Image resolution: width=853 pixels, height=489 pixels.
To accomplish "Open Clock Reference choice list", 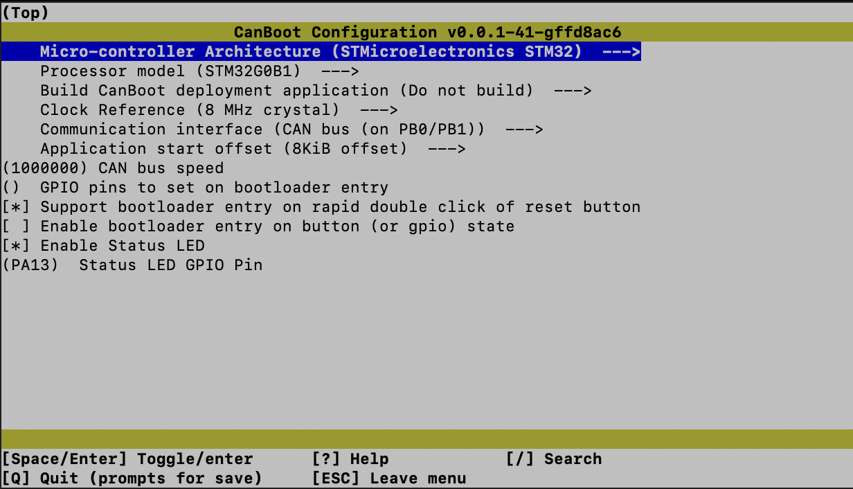I will pos(190,110).
